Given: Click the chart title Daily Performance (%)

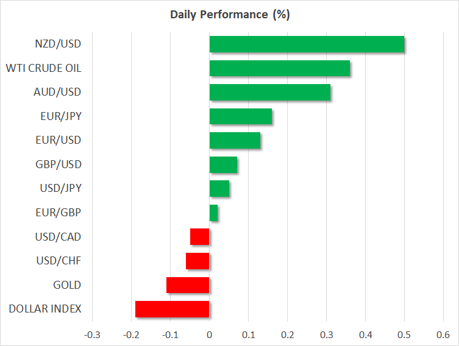Looking at the screenshot, I should [x=229, y=15].
